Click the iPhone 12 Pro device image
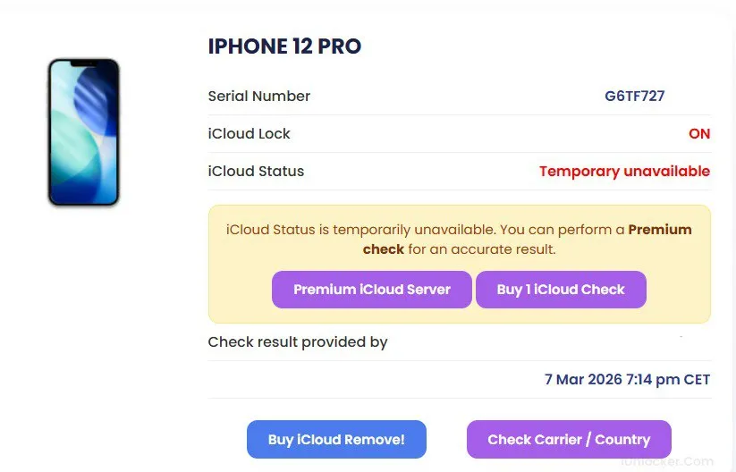The width and height of the screenshot is (736, 472). [83, 132]
